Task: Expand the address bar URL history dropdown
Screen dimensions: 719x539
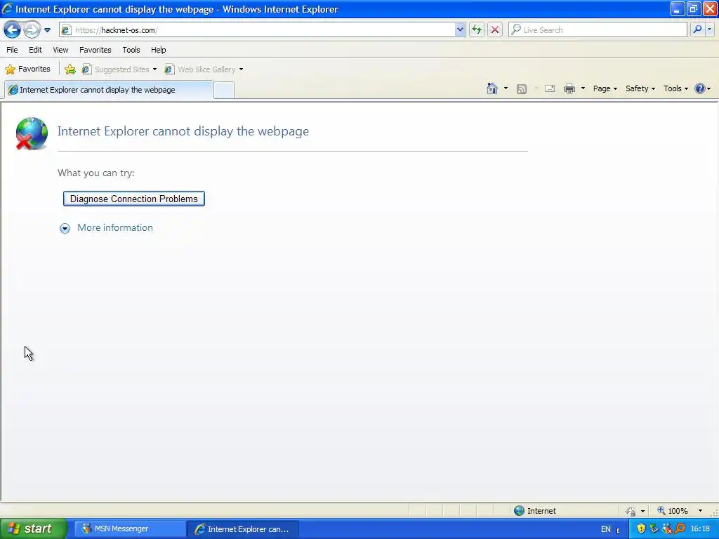Action: coord(460,30)
